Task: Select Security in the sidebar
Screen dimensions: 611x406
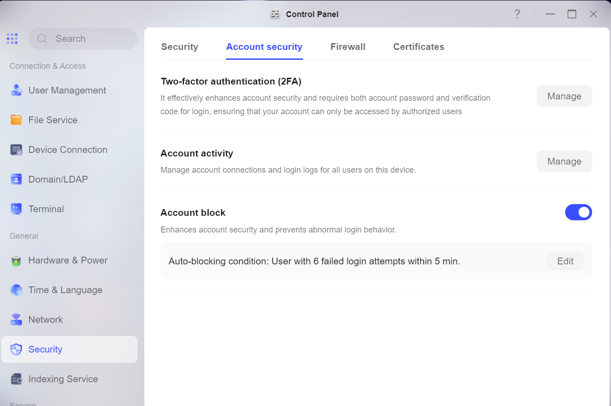Action: [x=70, y=349]
